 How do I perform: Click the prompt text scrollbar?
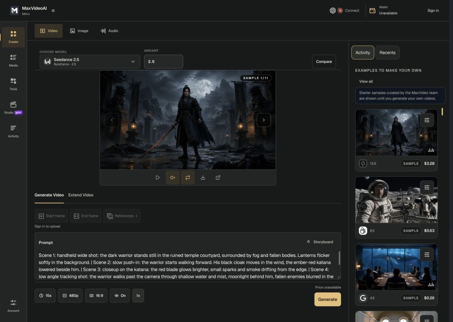pyautogui.click(x=339, y=258)
